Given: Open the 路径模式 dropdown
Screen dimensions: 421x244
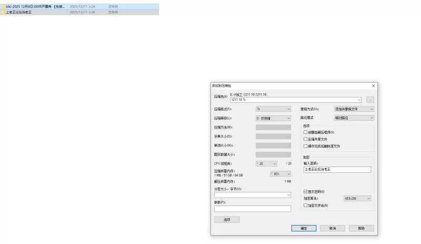Looking at the screenshot, I should click(x=354, y=118).
